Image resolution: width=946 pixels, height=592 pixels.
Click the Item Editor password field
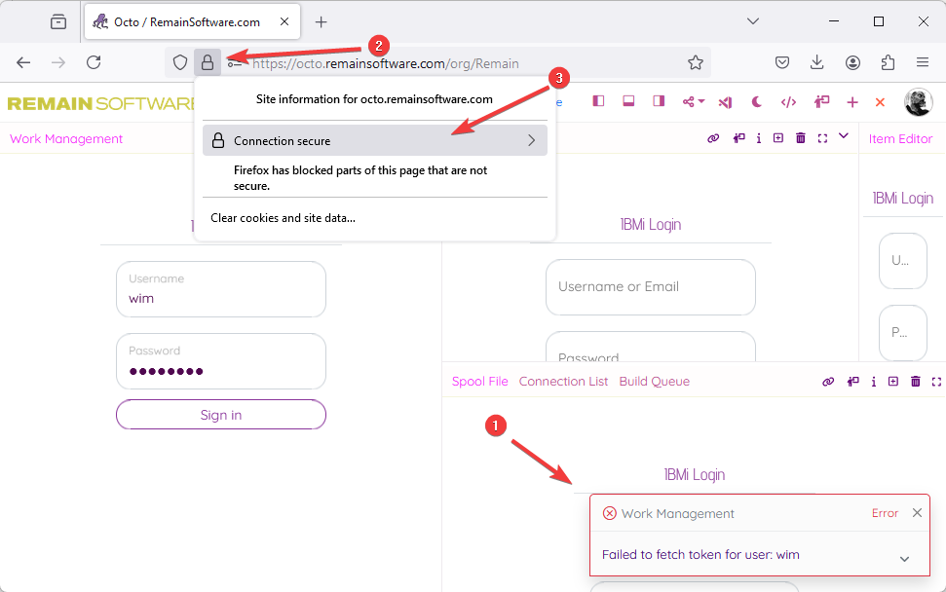pos(902,333)
